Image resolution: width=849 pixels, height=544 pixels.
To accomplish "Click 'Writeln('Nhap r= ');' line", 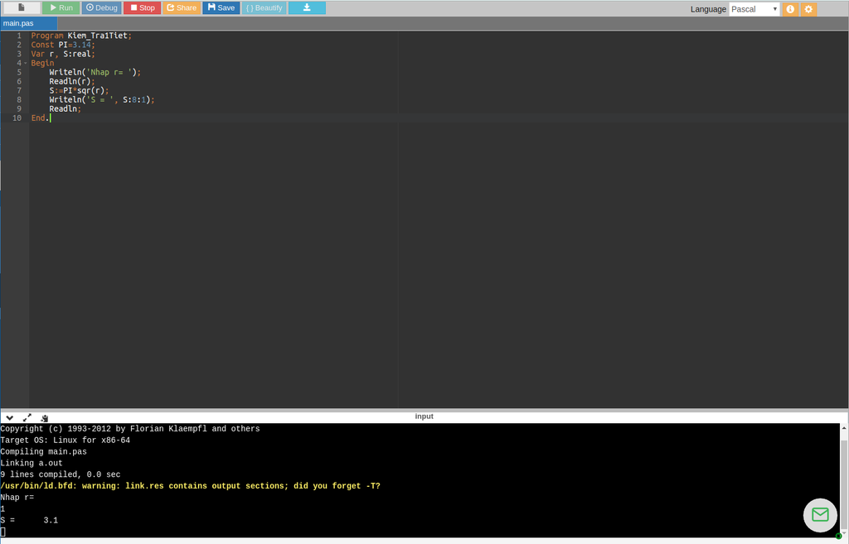I will pos(95,73).
